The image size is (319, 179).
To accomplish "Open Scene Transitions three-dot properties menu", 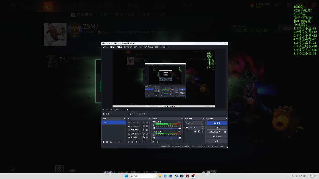I will click(203, 131).
